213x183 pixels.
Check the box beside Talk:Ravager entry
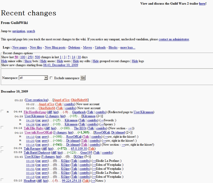[x=2, y=148]
